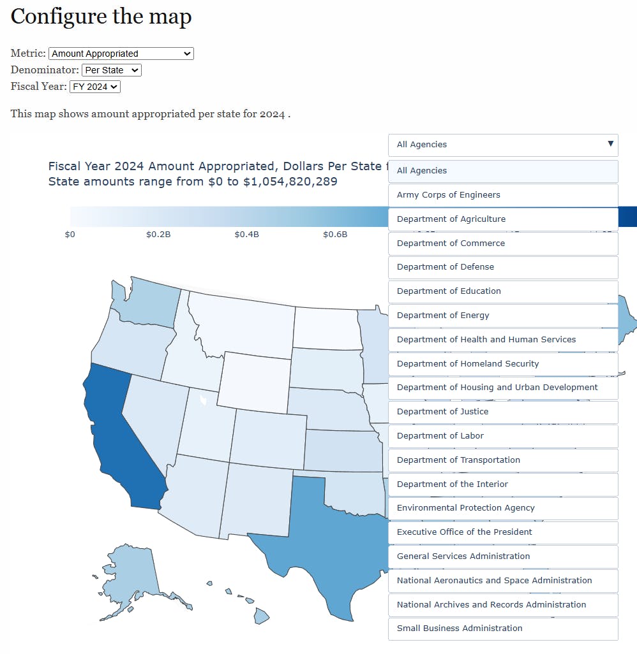Open the Metric dropdown
This screenshot has width=637, height=654.
point(121,54)
